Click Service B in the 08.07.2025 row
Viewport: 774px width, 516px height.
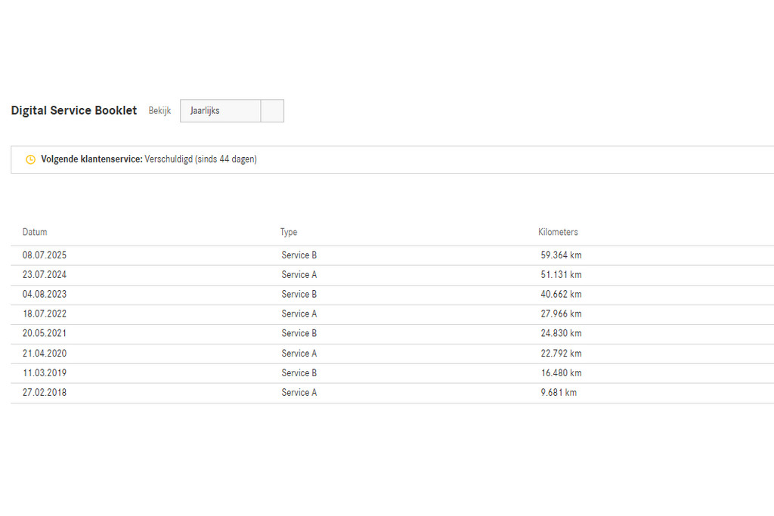coord(299,255)
